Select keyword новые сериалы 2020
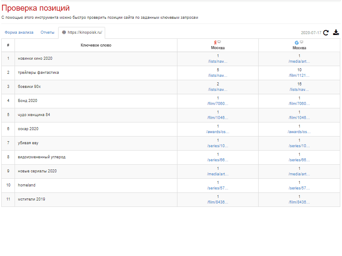This screenshot has height=256, width=342. point(37,171)
